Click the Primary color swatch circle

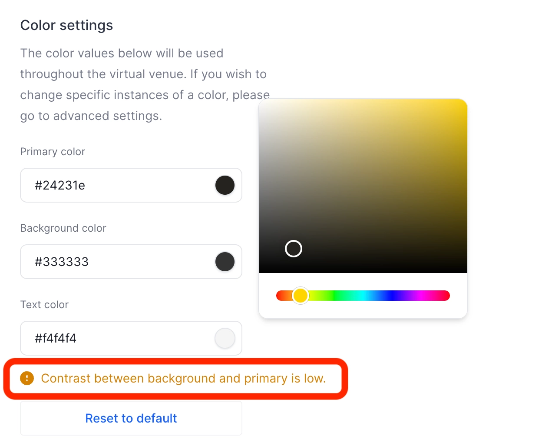click(225, 185)
